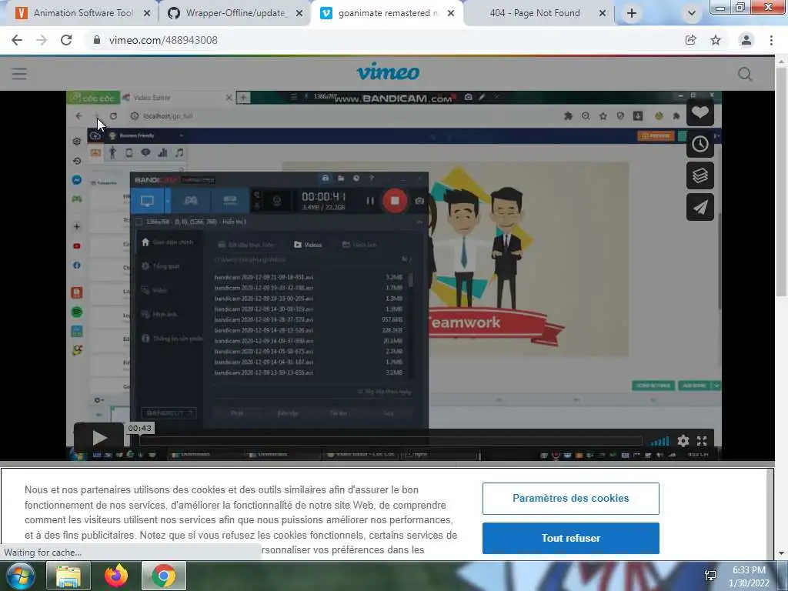
Task: Play the Vimeo video
Action: [x=99, y=438]
